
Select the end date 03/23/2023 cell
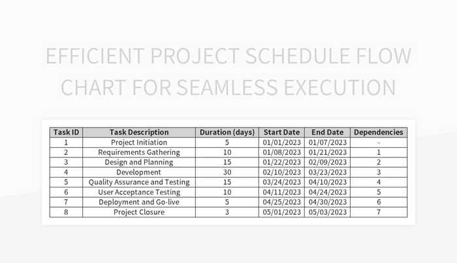click(327, 173)
